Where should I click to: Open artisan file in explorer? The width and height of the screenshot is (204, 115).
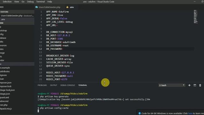click(x=2, y=79)
